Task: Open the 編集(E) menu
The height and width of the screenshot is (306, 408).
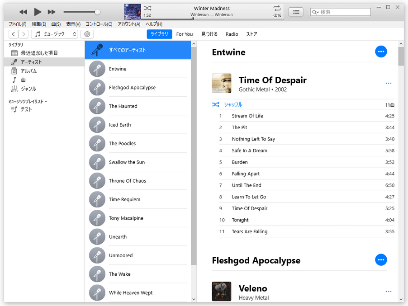Action: pos(39,24)
